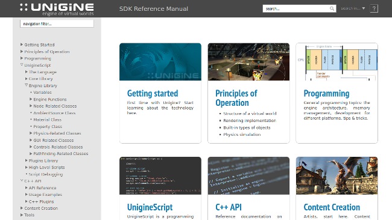The image size is (392, 220).
Task: Expand the Plugins Library tree arrow
Action: [27, 160]
